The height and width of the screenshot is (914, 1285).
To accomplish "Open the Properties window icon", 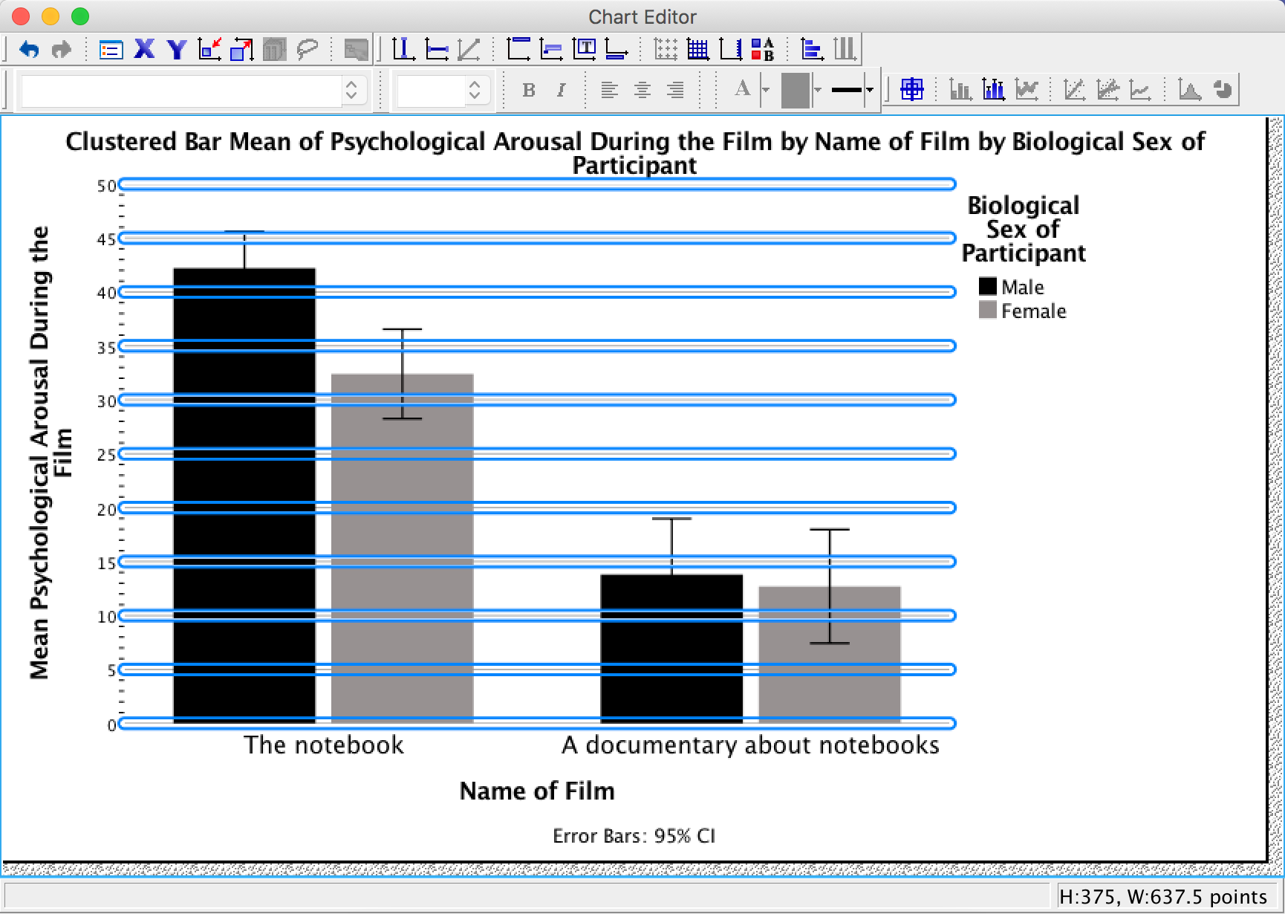I will coord(111,50).
